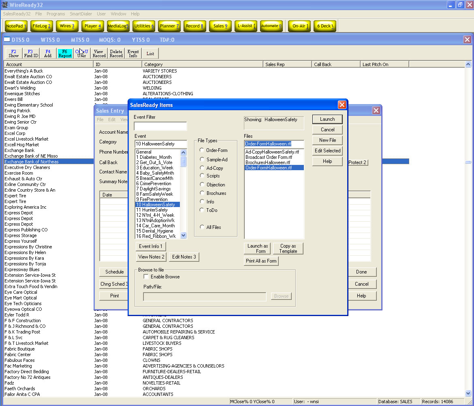Open the L-Assist module button
The height and width of the screenshot is (406, 474).
point(246,26)
